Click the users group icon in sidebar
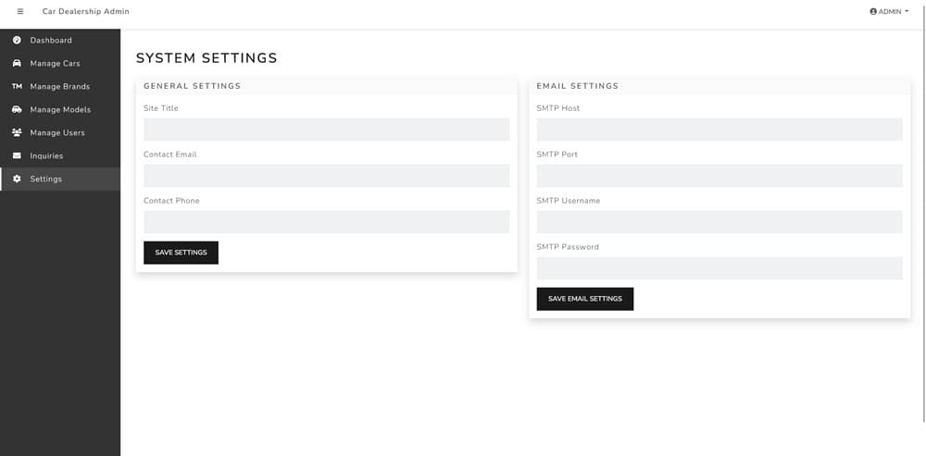Screen dimensions: 926x456 [17, 133]
